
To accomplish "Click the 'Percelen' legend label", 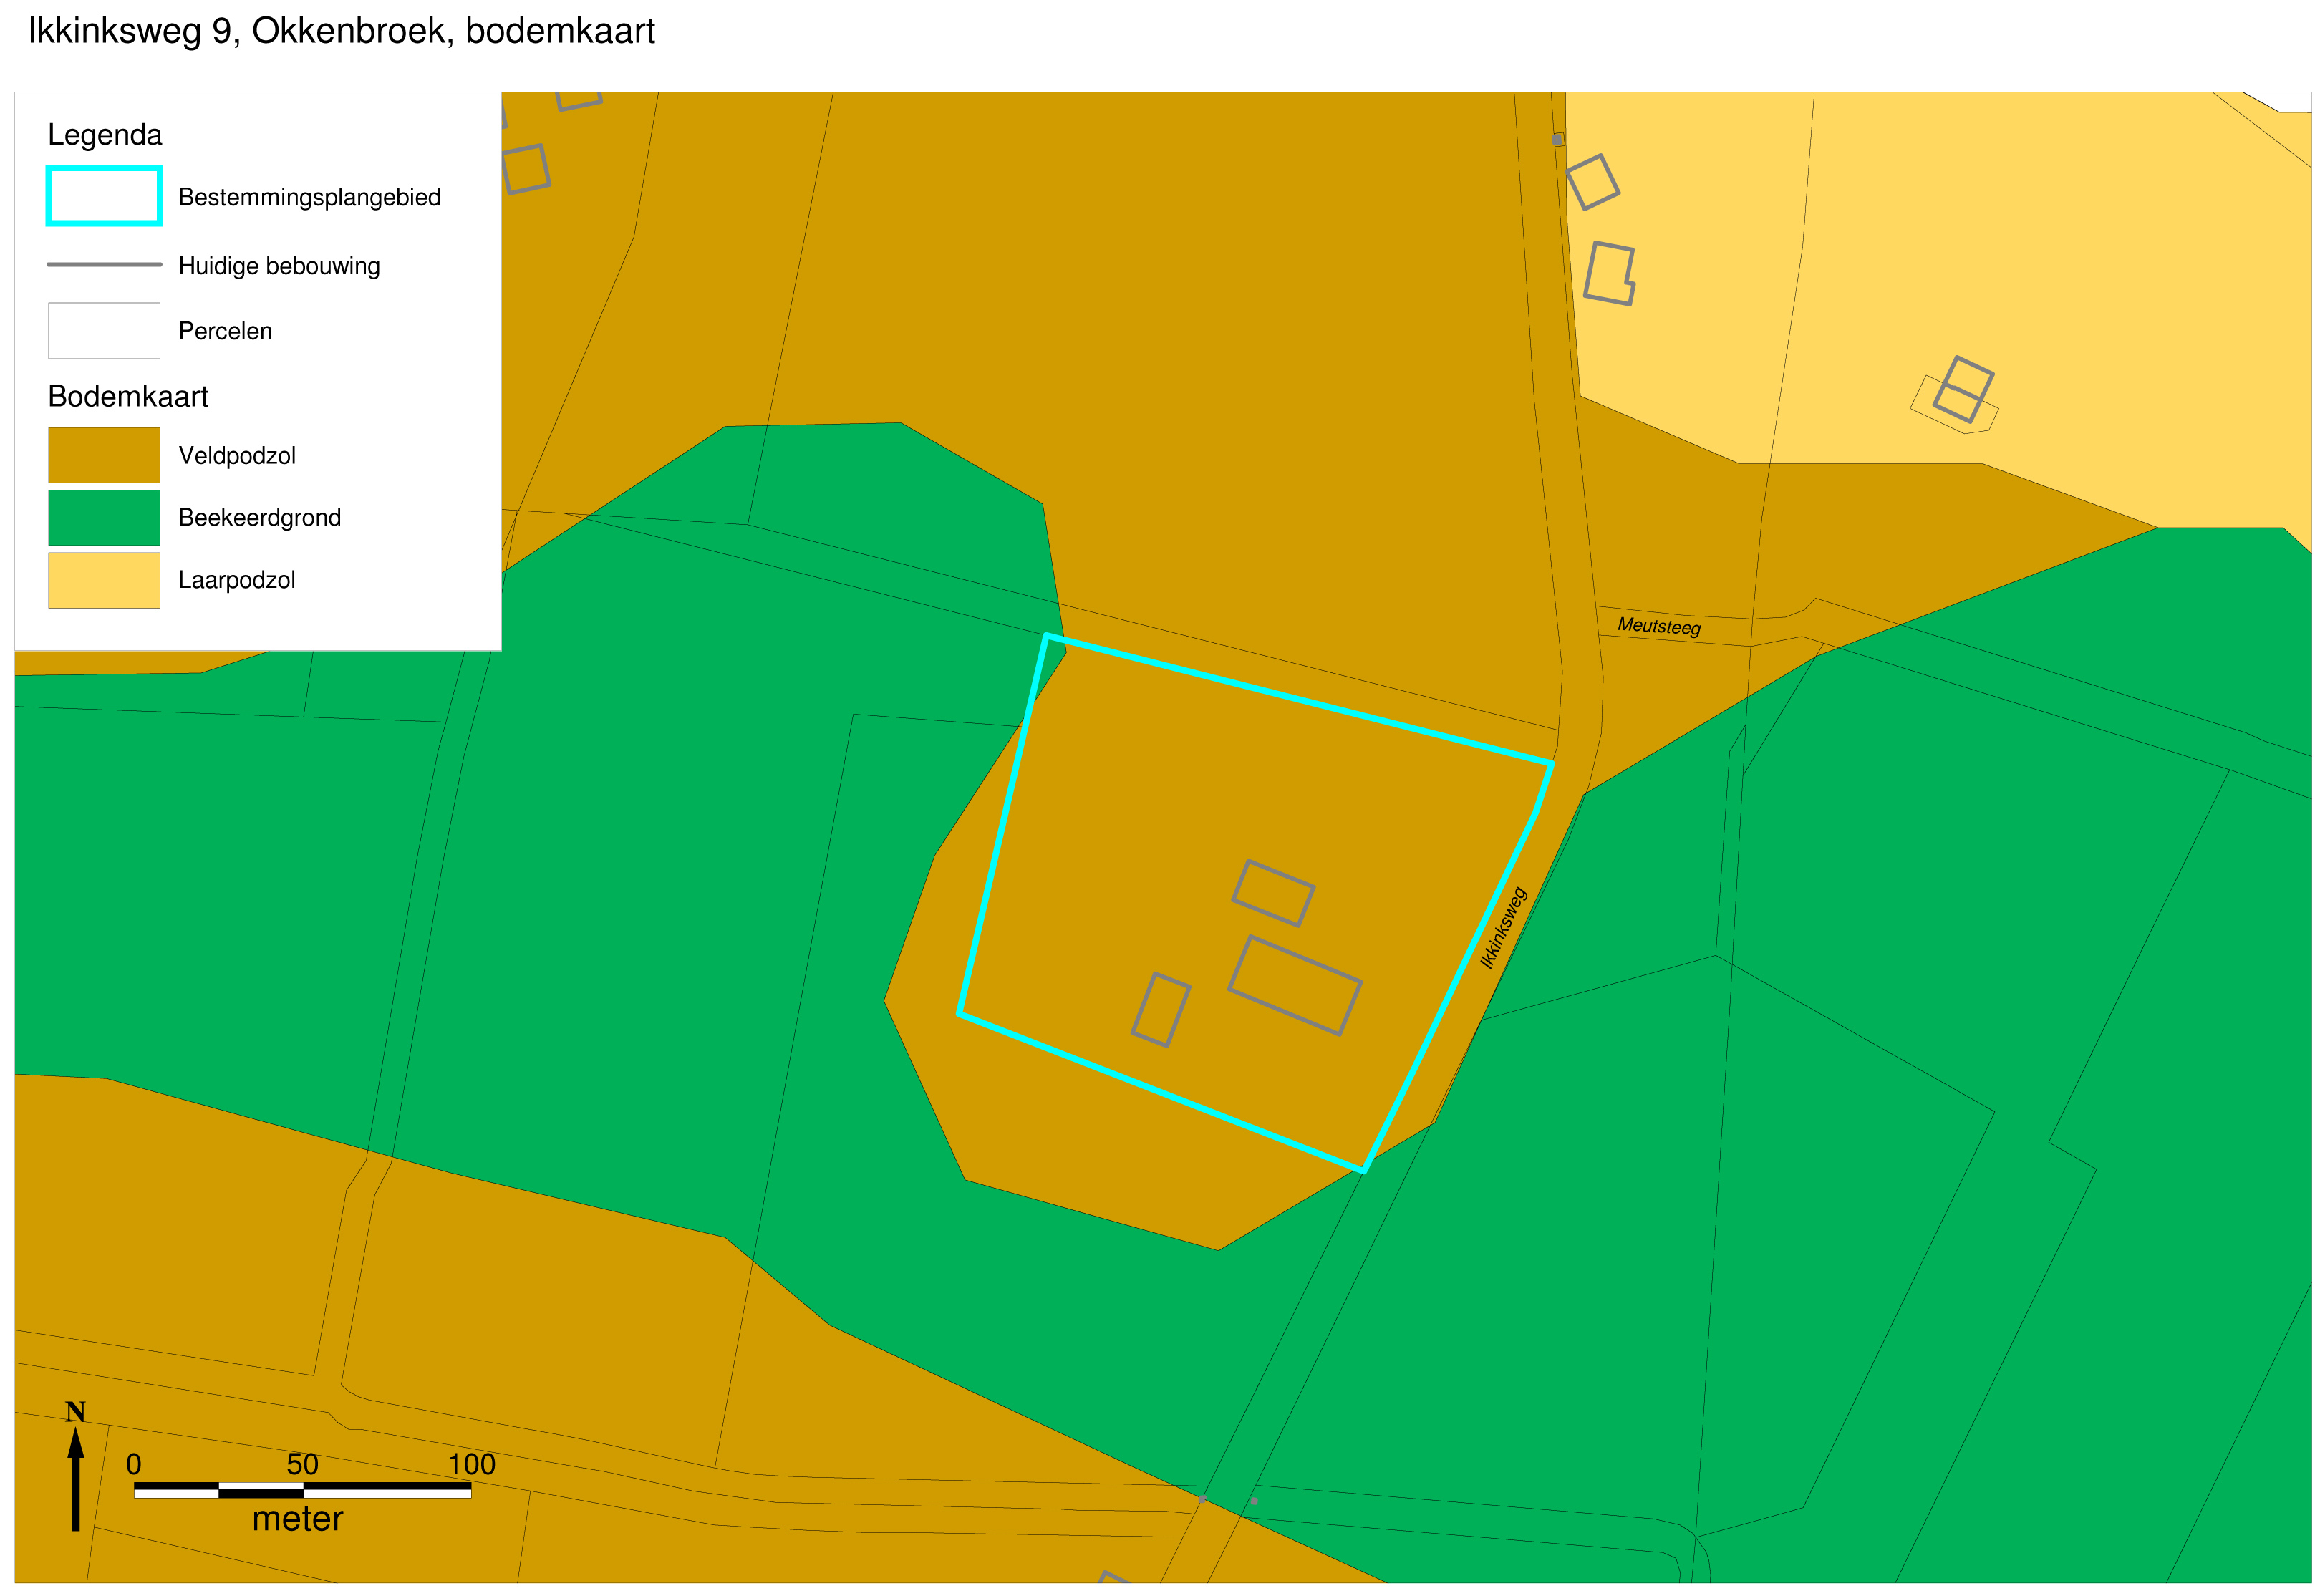I will (225, 331).
